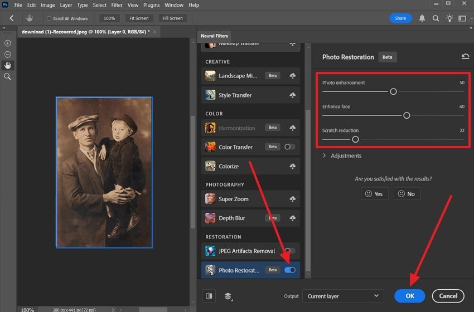The height and width of the screenshot is (312, 474).
Task: Open the Select menu
Action: pos(99,5)
